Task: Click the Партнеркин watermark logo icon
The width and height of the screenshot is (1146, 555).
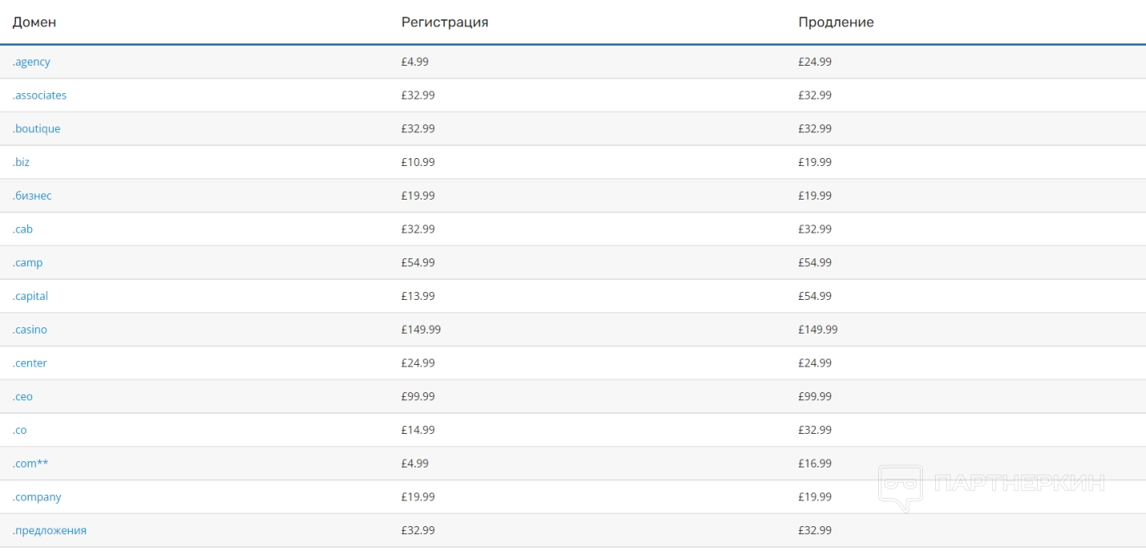Action: tap(900, 487)
